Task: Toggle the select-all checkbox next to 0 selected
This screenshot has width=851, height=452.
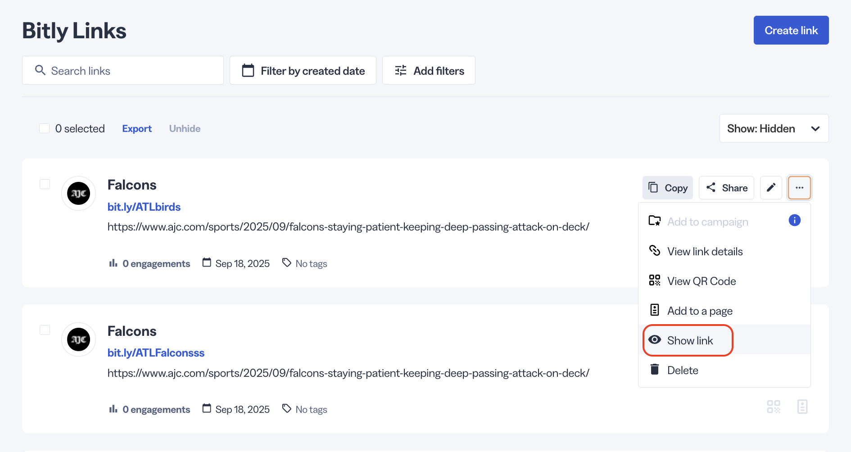Action: pos(45,129)
